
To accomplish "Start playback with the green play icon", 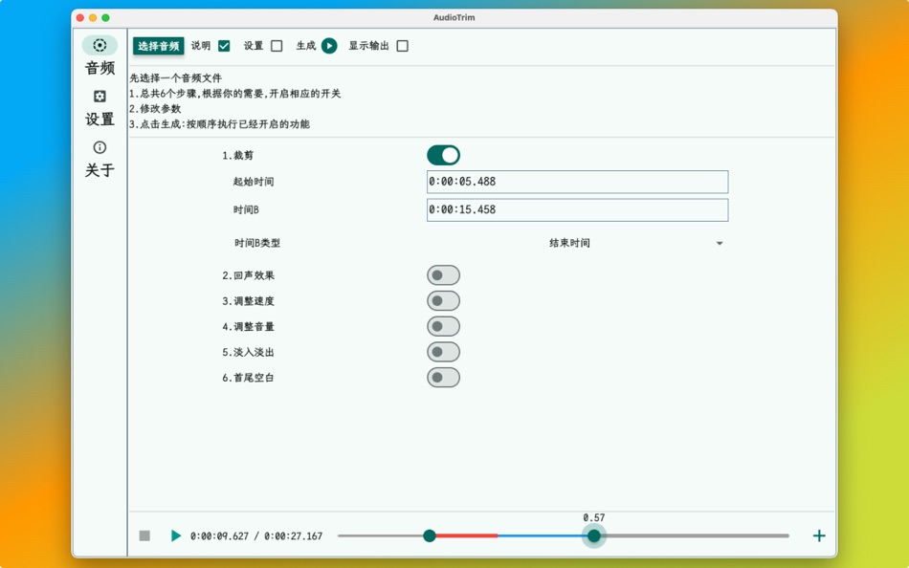I will pos(175,536).
